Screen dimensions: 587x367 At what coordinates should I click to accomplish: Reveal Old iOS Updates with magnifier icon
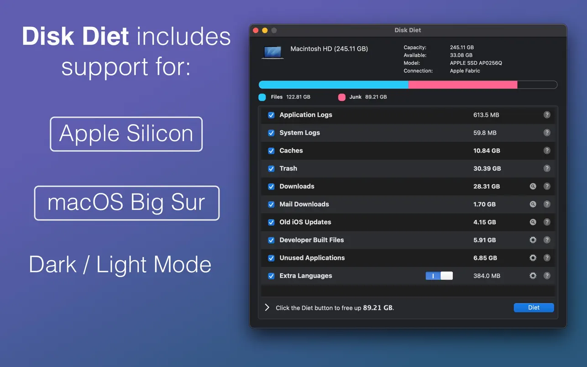(533, 222)
